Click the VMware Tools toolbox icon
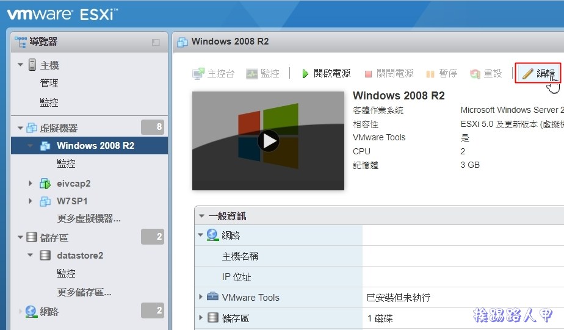The height and width of the screenshot is (330, 564). 212,297
